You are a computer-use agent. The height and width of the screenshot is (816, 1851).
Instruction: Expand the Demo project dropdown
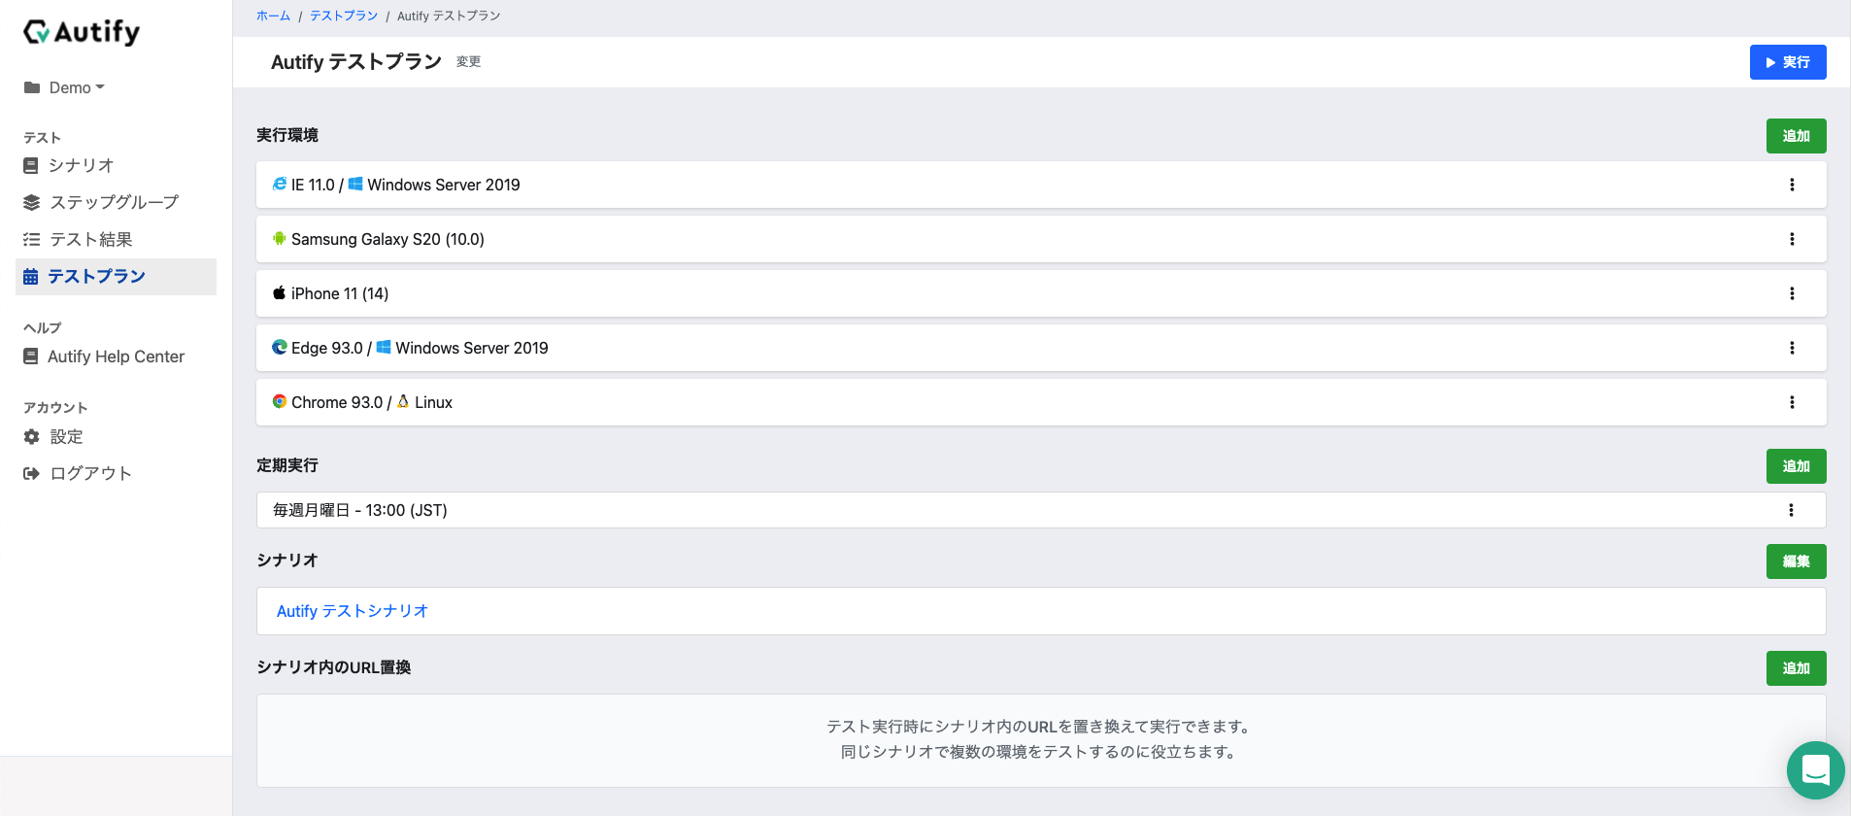point(99,87)
